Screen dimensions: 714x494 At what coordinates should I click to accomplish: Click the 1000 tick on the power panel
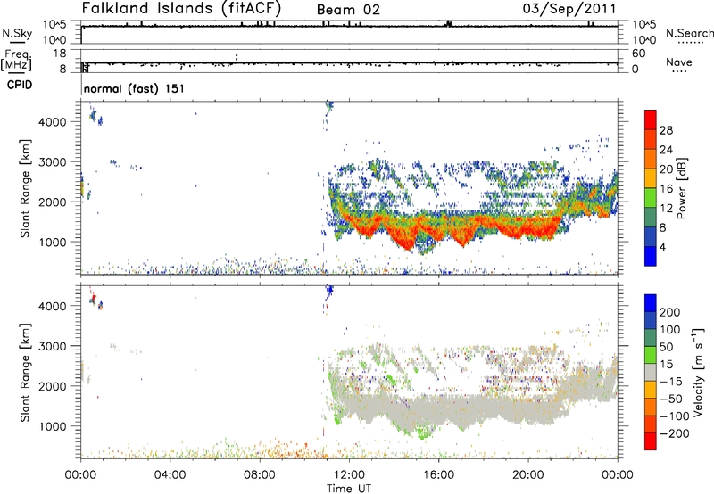[x=53, y=242]
